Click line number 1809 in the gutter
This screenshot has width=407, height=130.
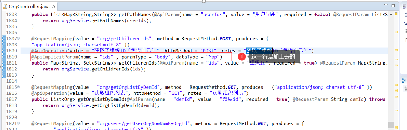[x=11, y=51]
